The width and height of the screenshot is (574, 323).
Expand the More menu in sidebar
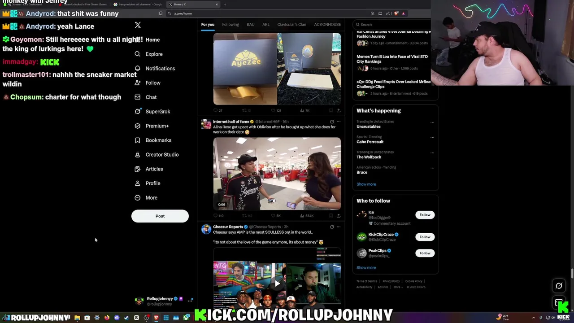[146, 197]
